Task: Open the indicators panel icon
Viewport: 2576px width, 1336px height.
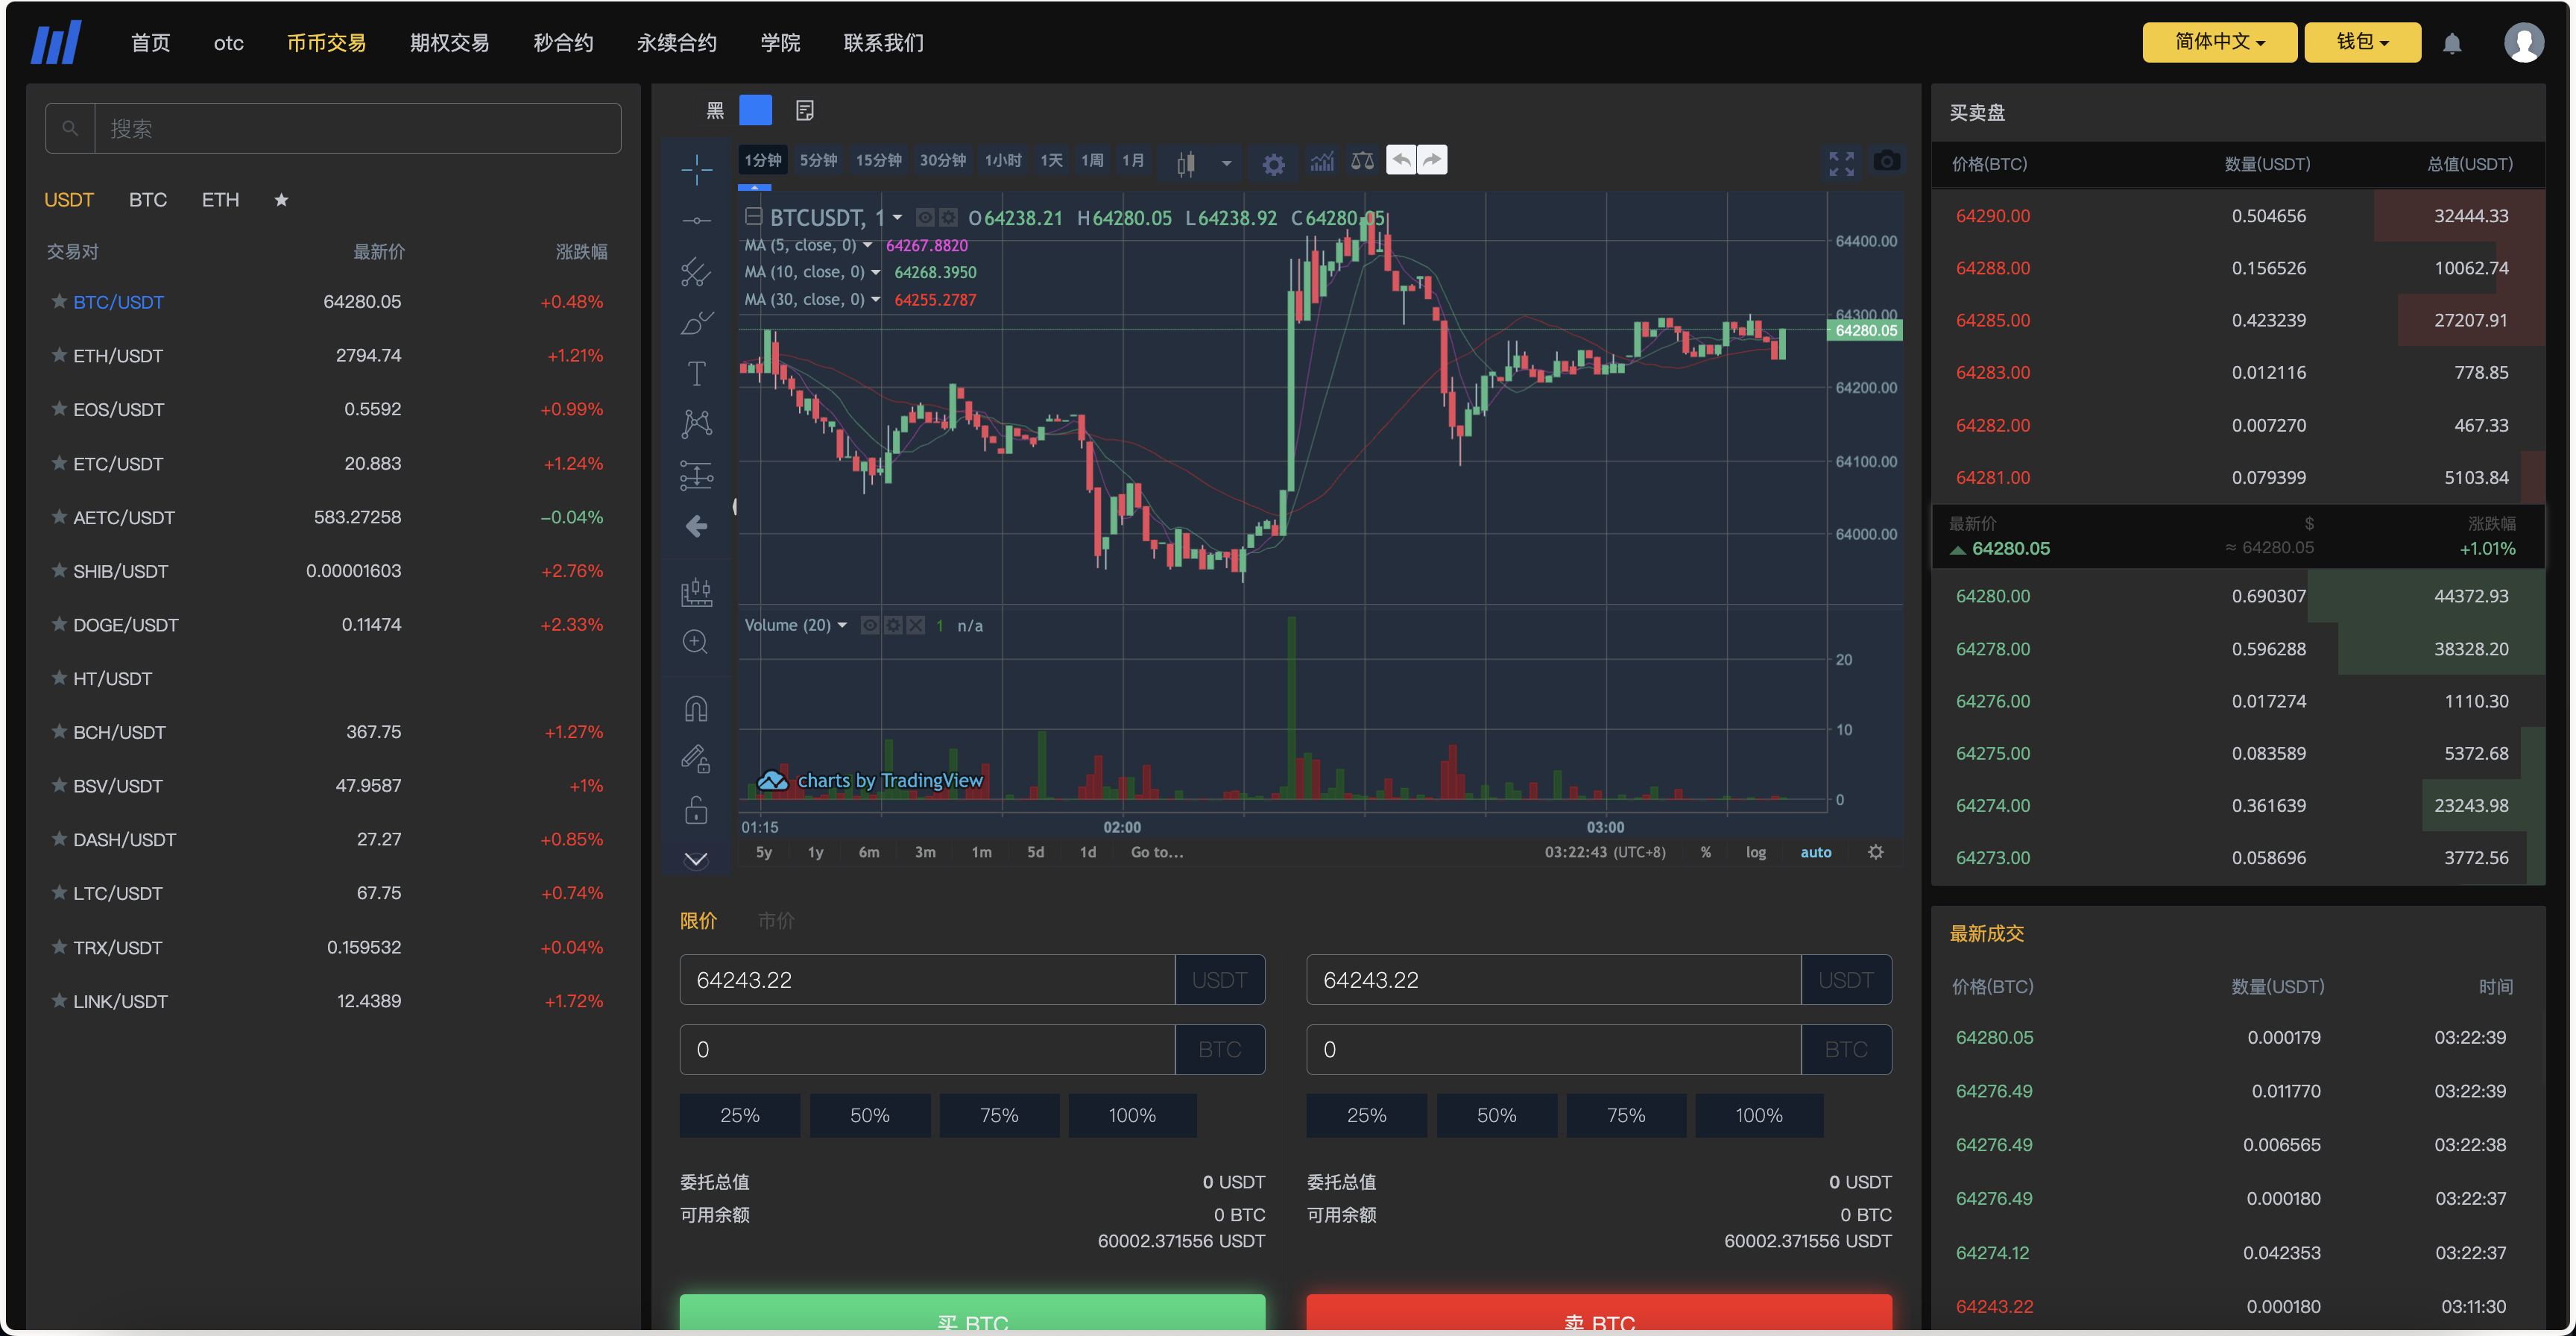Action: point(1322,161)
